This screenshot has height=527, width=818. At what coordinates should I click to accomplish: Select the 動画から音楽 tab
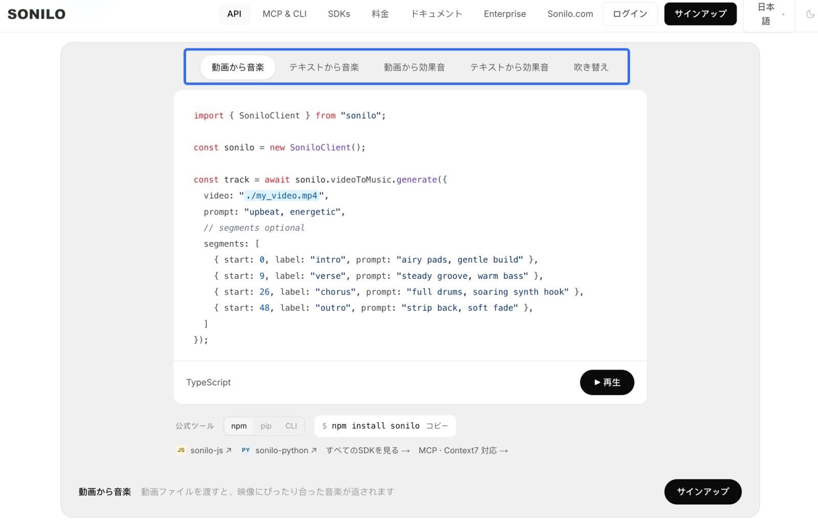[x=238, y=68]
